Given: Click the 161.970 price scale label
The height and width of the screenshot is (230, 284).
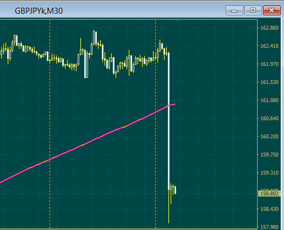Looking at the screenshot, I should tap(269, 64).
